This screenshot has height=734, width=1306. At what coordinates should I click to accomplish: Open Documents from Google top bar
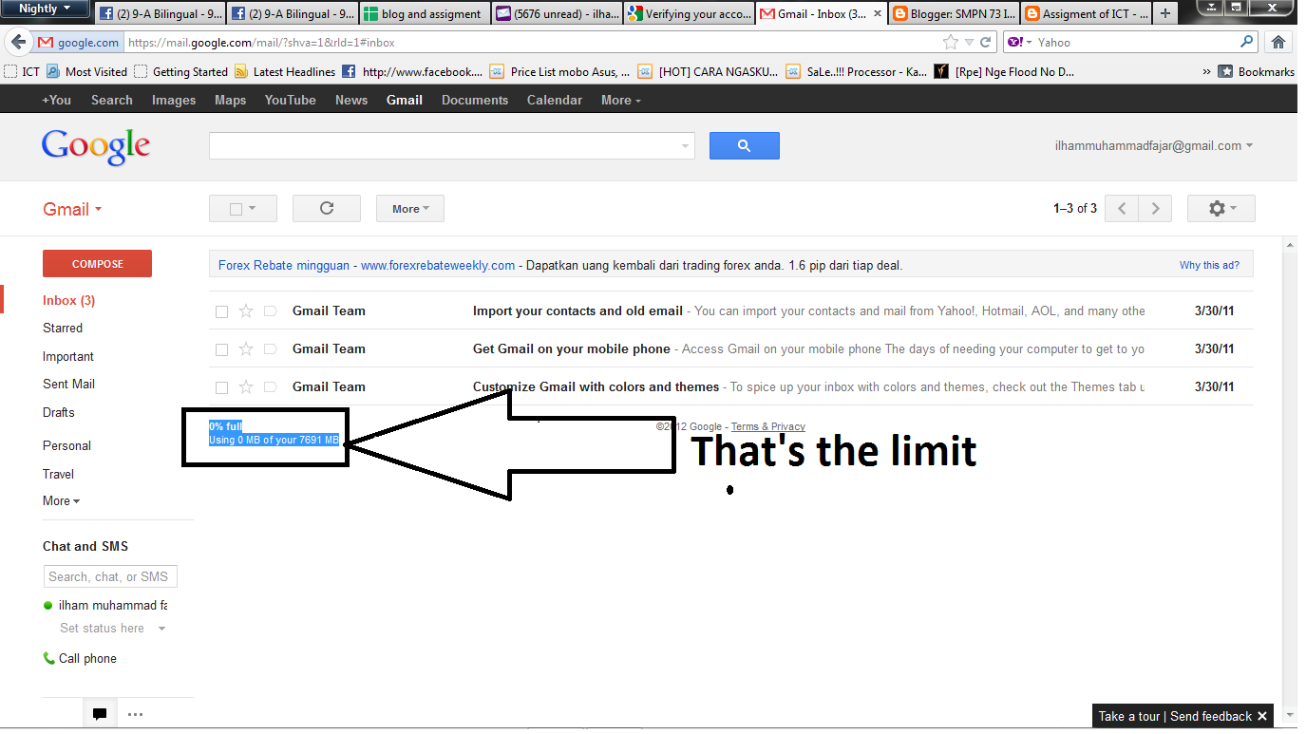pyautogui.click(x=475, y=100)
